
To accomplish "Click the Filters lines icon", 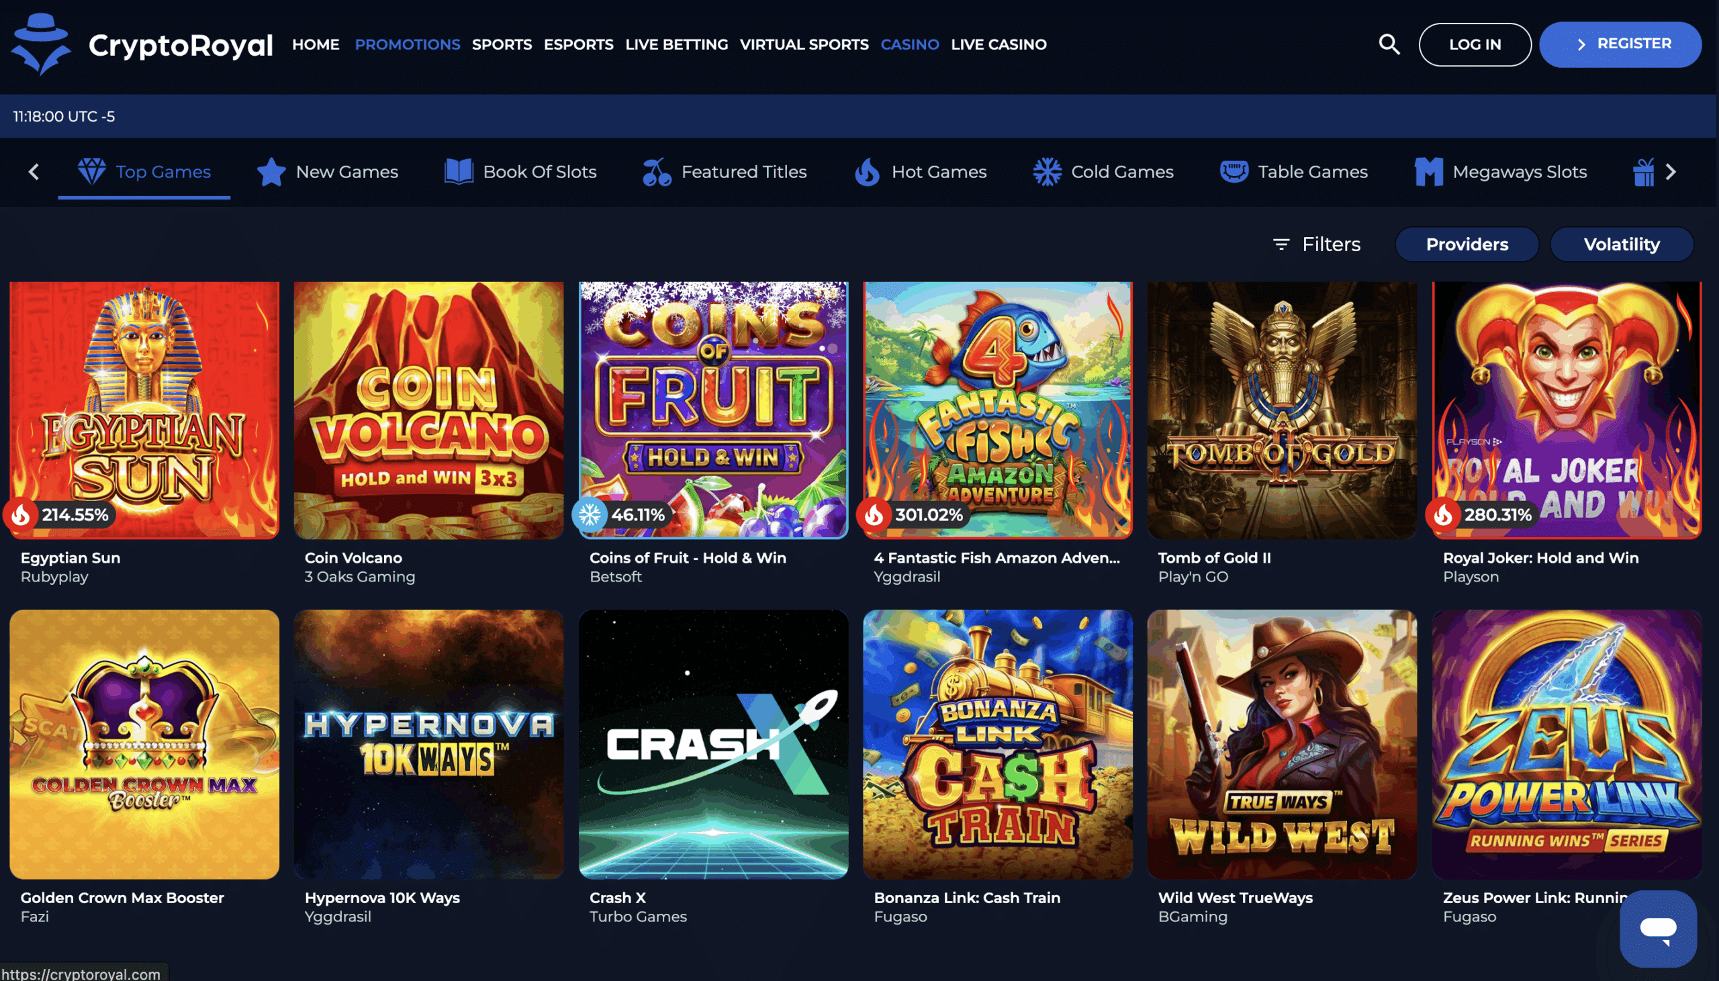I will pyautogui.click(x=1281, y=244).
